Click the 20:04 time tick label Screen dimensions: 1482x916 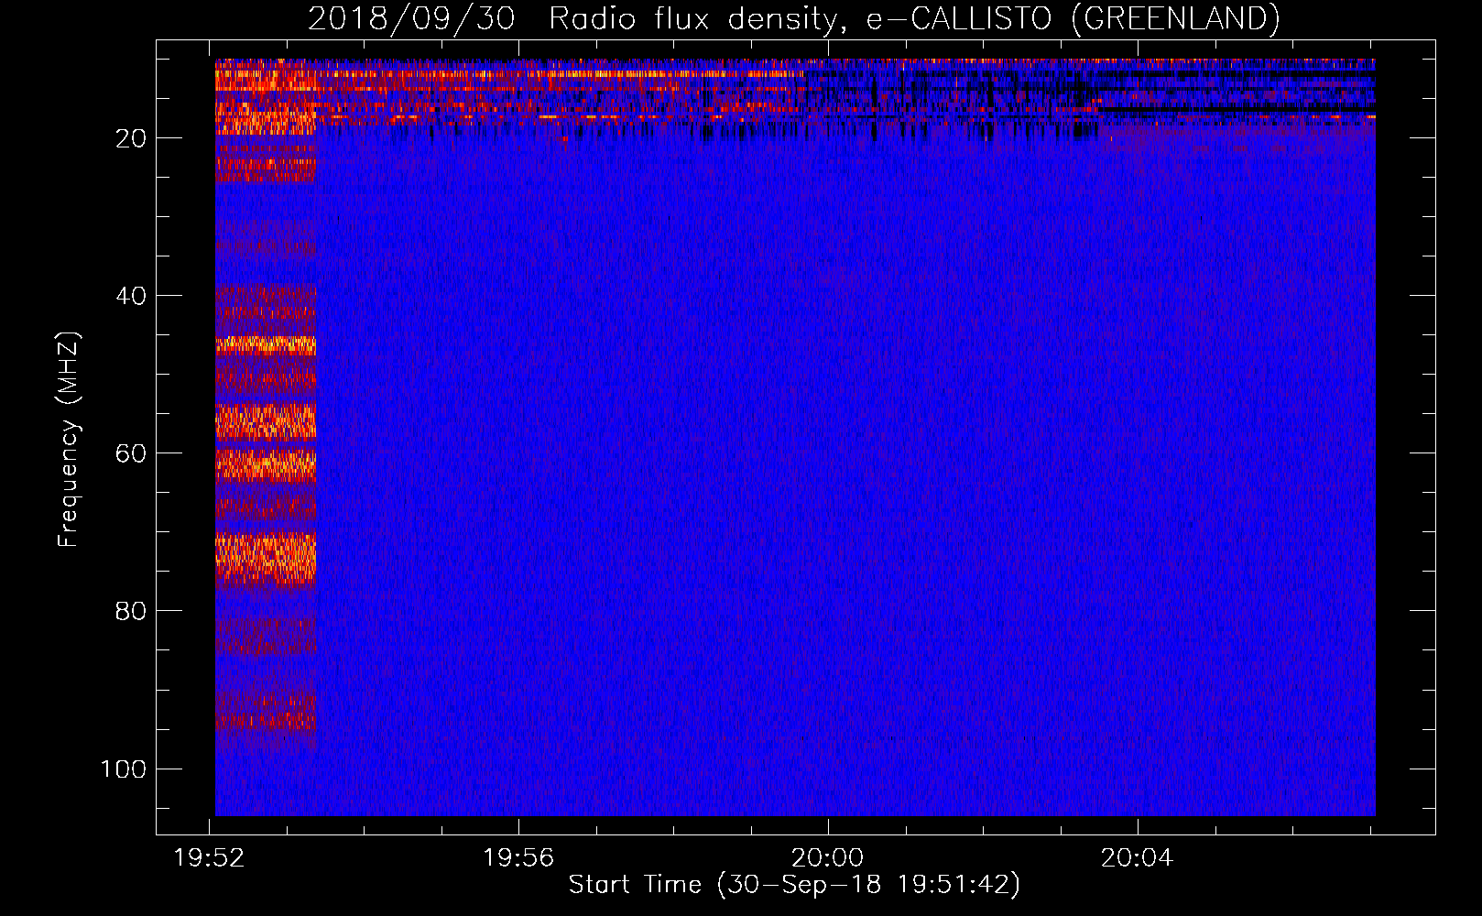[1137, 858]
